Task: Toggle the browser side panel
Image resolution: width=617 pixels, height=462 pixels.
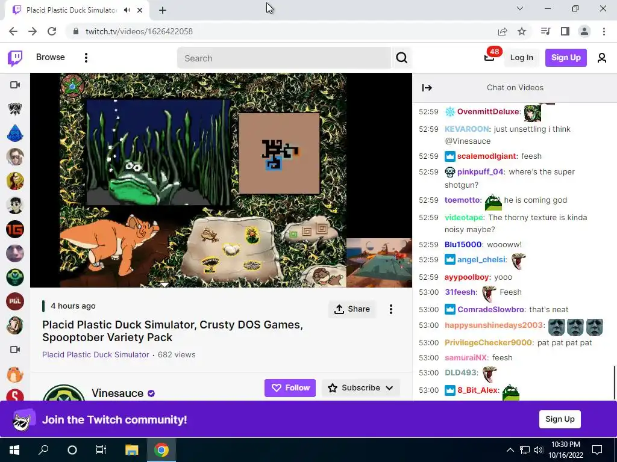Action: coord(565,31)
